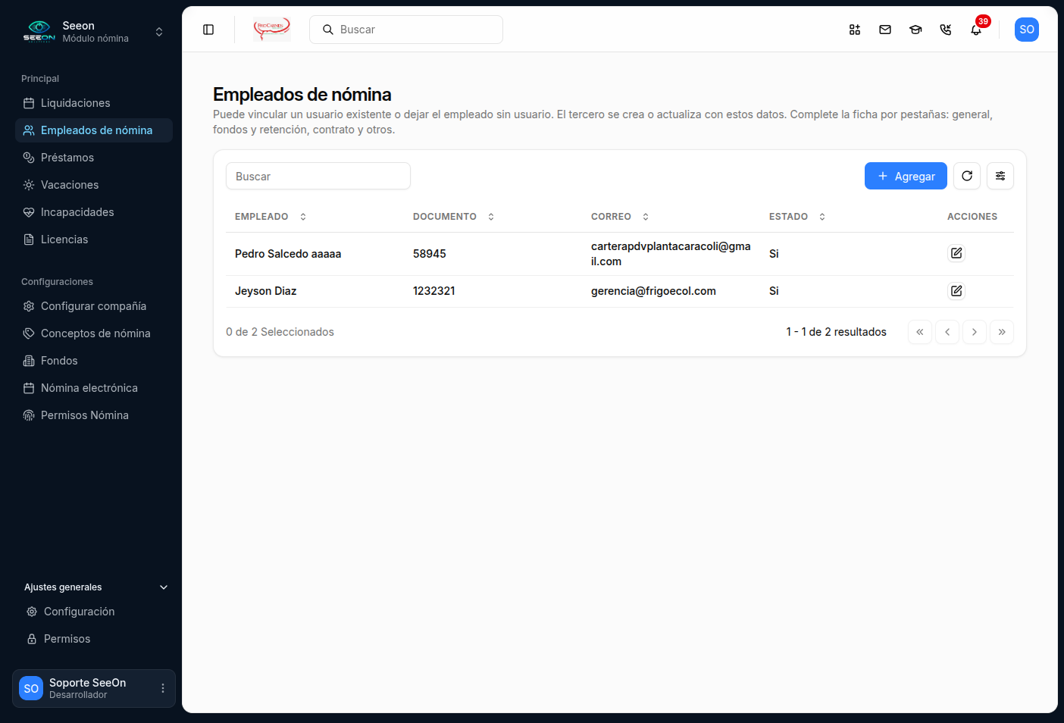Toggle the sidebar panel icon
This screenshot has width=1064, height=723.
click(208, 30)
